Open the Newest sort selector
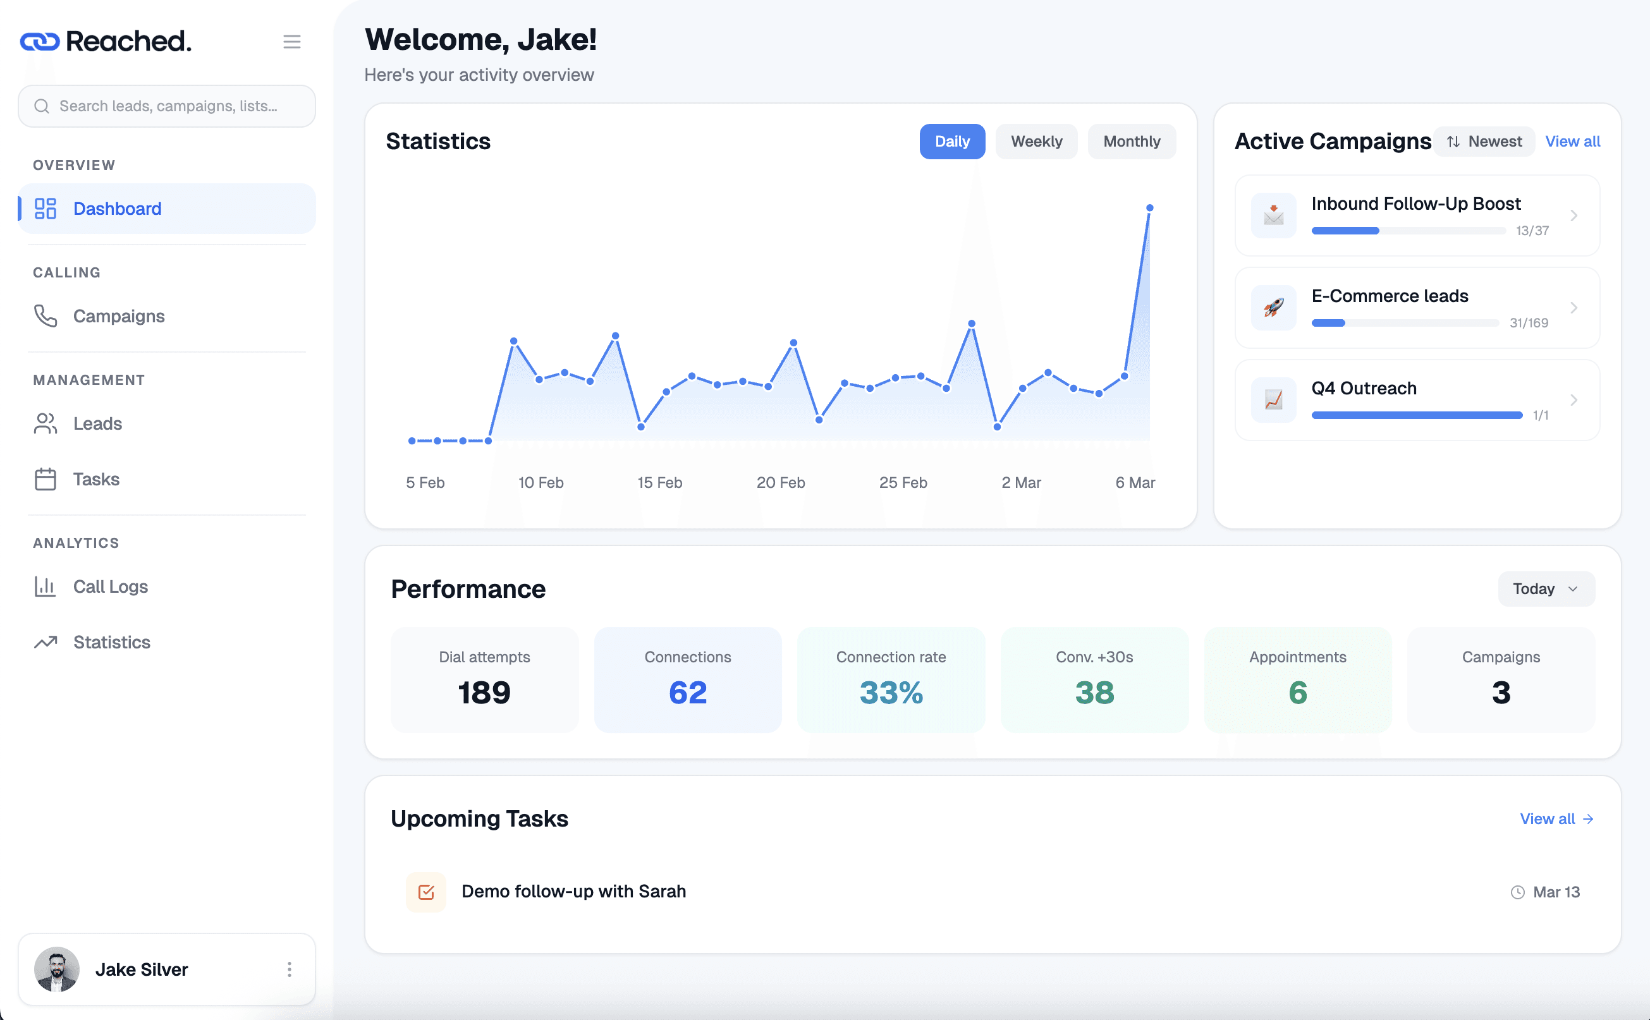 1484,141
